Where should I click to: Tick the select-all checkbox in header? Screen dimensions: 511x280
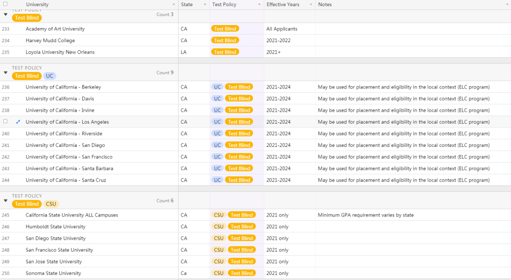point(5,4)
